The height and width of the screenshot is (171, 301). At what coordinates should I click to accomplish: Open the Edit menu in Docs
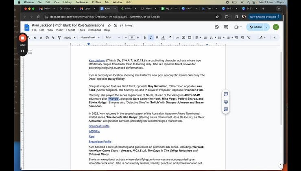(x=42, y=30)
